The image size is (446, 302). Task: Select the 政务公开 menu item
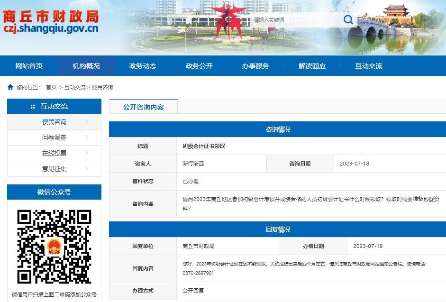(x=199, y=66)
